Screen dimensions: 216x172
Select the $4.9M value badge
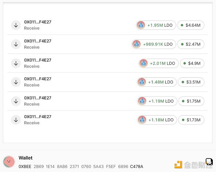coord(192,63)
